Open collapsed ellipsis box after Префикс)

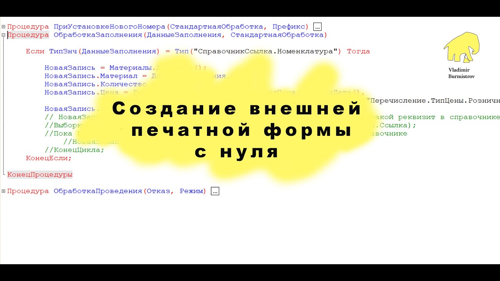[317, 27]
